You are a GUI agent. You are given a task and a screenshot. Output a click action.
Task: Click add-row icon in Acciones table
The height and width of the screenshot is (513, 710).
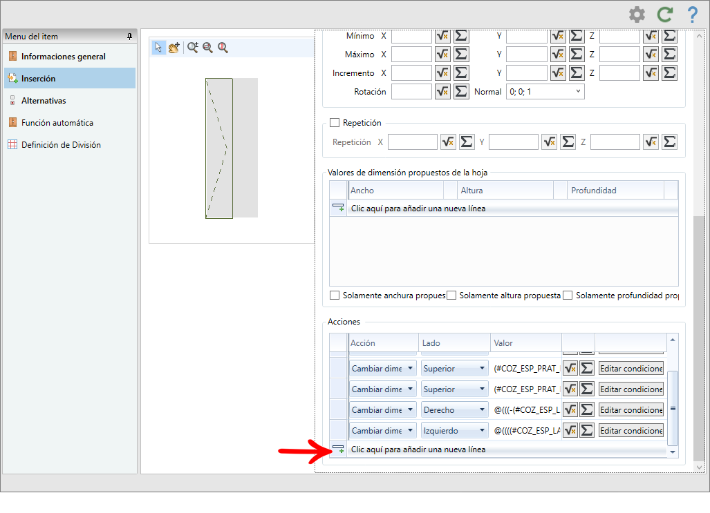pos(338,449)
